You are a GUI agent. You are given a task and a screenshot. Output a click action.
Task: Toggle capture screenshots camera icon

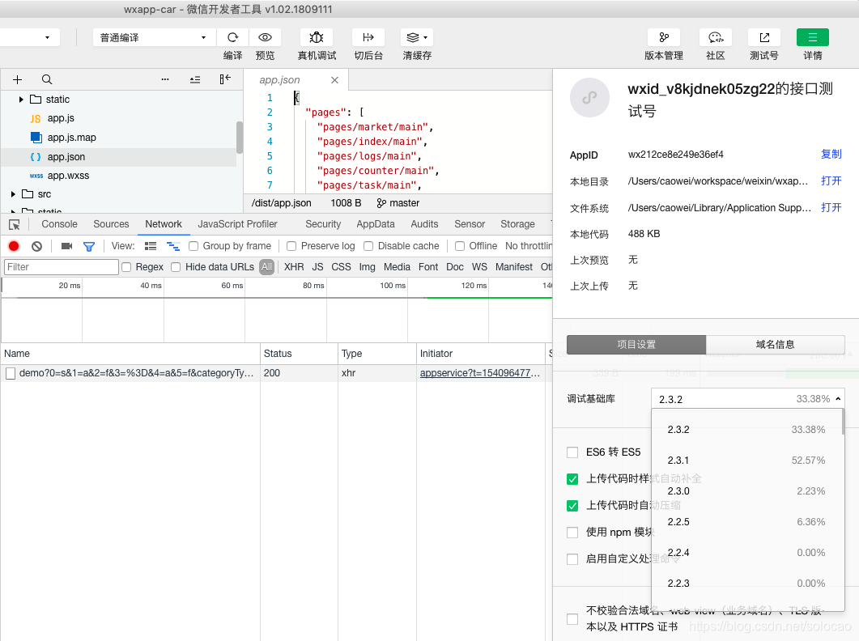tap(67, 246)
